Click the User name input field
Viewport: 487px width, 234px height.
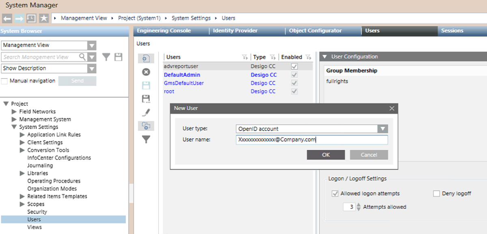click(311, 140)
